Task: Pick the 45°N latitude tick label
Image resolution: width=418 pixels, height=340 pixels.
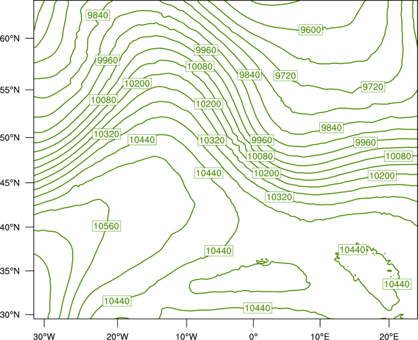Action: pyautogui.click(x=10, y=183)
